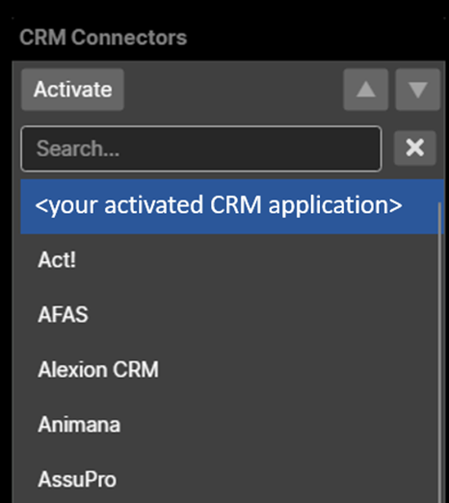Move selected connector up with triangle icon

(x=366, y=90)
